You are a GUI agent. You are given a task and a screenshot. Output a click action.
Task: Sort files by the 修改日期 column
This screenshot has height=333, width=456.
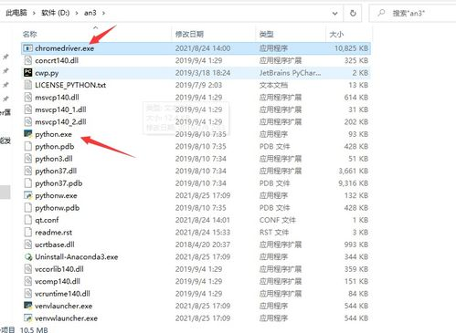[x=189, y=34]
